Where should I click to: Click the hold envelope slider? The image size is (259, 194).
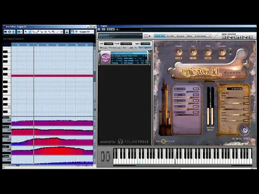point(232,103)
